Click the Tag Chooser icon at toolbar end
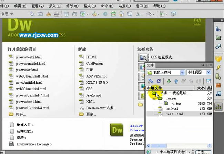The width and height of the screenshot is (224, 154). (x=174, y=14)
